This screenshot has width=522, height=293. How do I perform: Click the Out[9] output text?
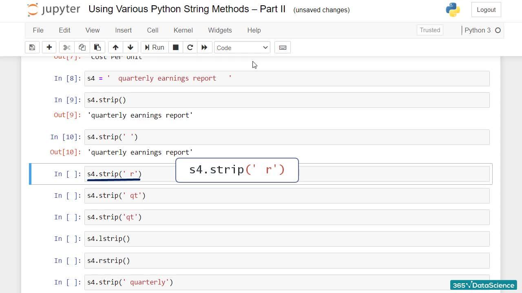coord(140,115)
